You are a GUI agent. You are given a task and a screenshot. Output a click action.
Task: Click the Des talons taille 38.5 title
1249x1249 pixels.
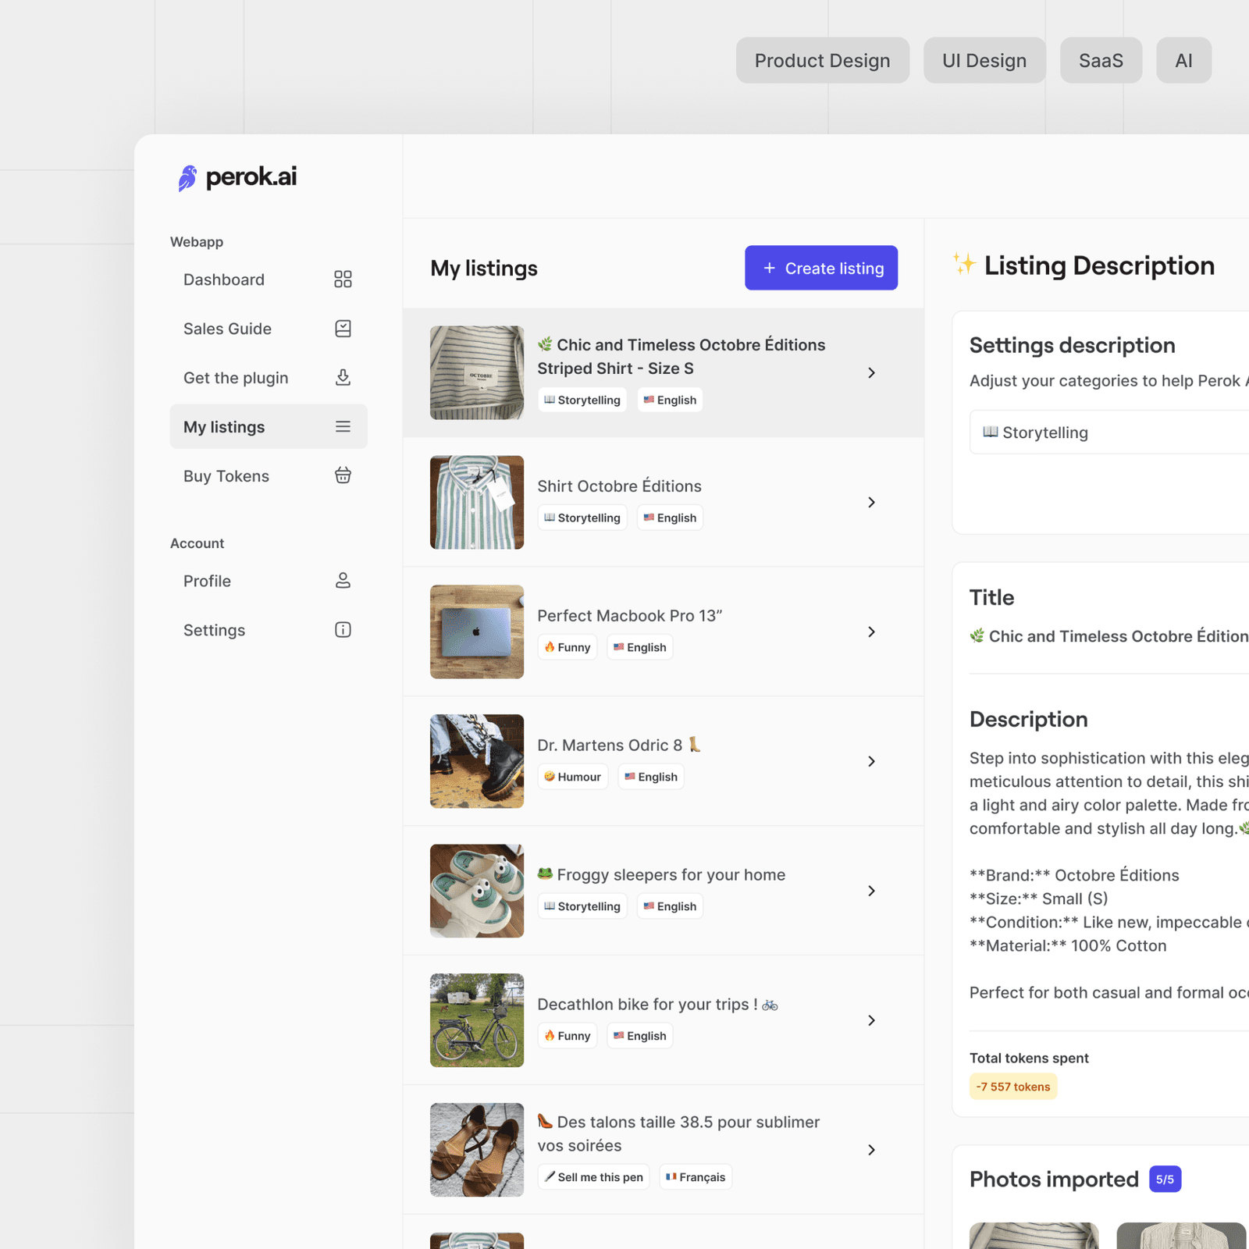coord(678,1133)
